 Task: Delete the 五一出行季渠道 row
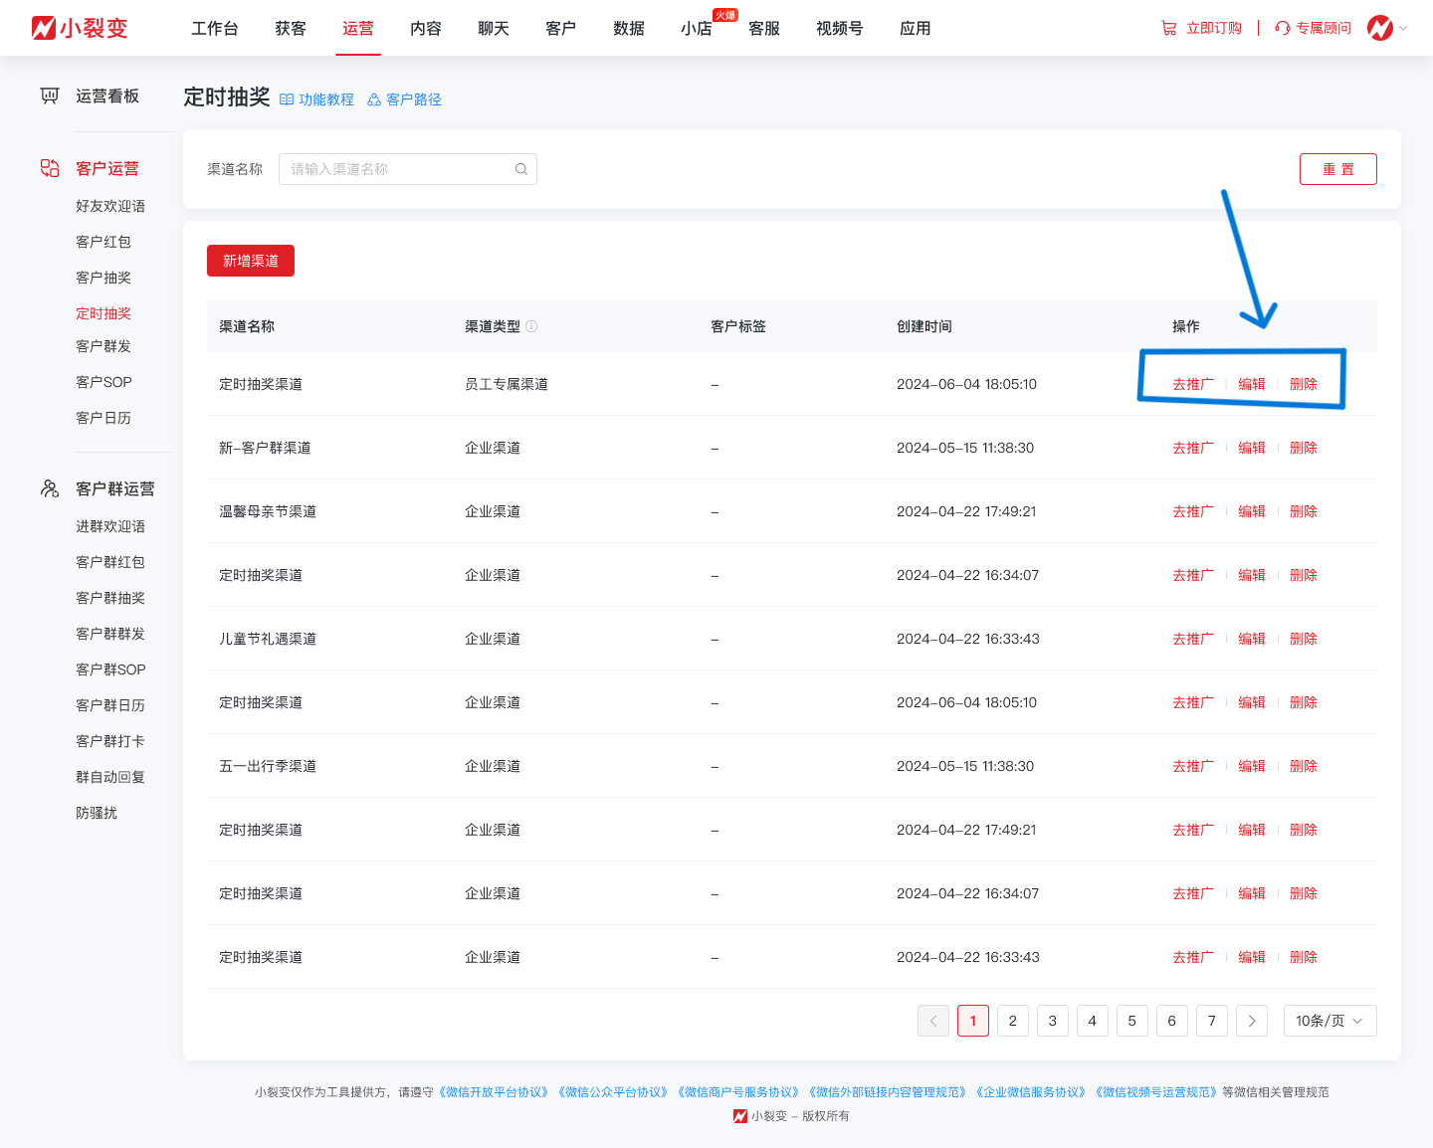pos(1303,766)
